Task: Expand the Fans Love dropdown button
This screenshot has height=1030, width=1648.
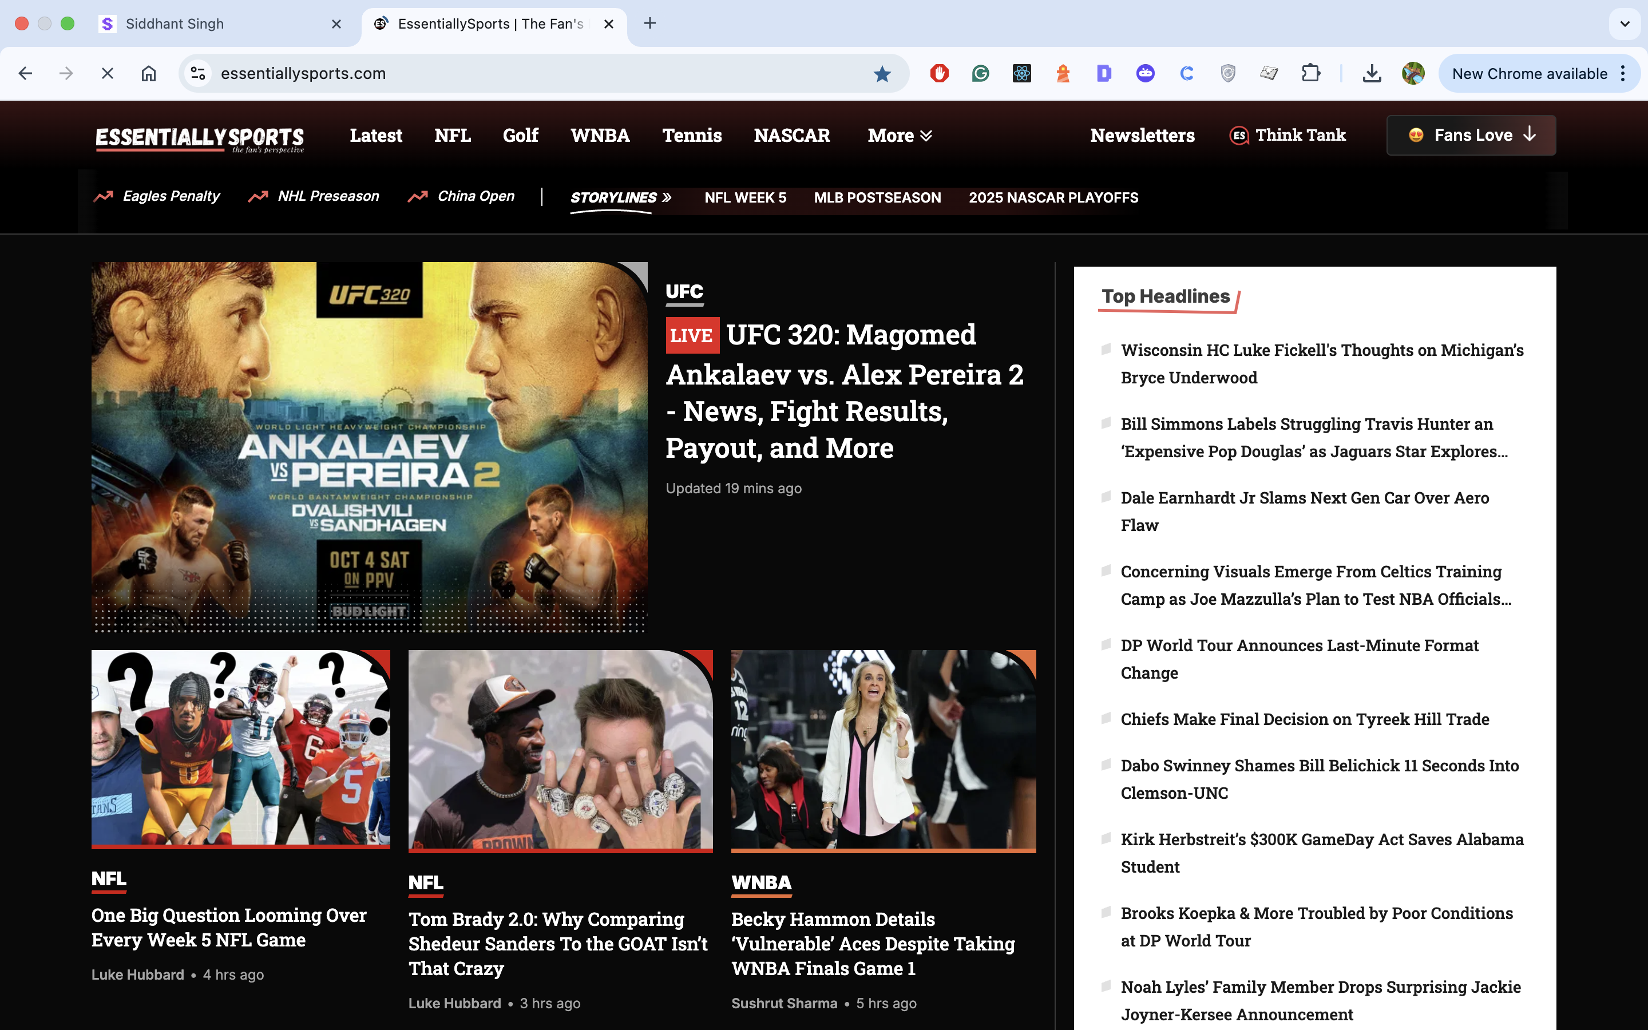Action: pos(1471,136)
